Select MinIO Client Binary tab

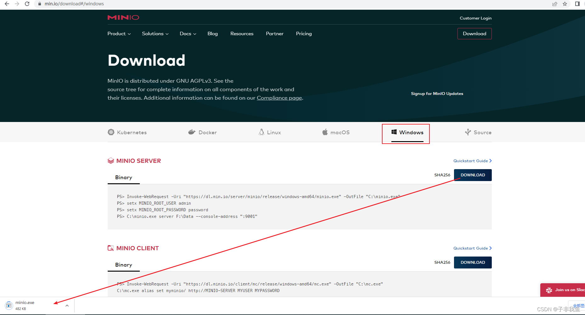click(124, 265)
